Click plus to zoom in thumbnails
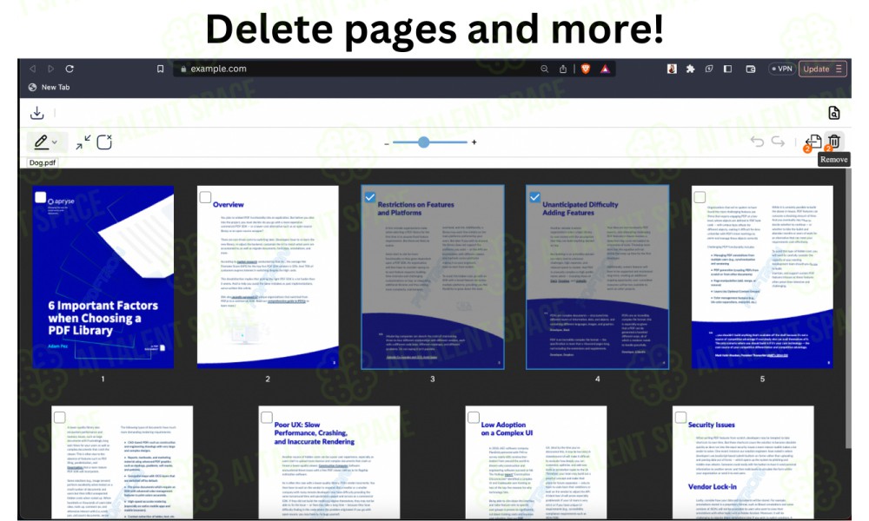This screenshot has height=521, width=869. tap(474, 142)
